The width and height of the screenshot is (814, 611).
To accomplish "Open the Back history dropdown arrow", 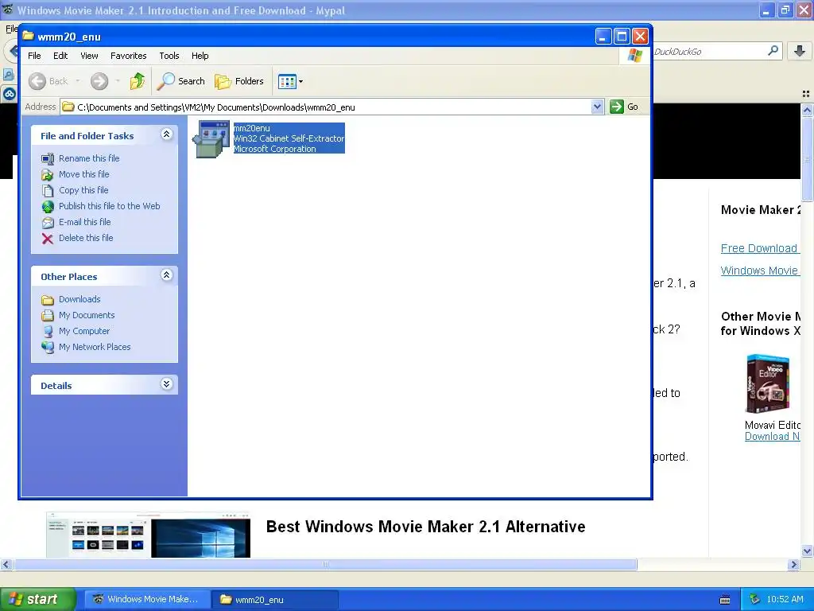I will (x=78, y=81).
